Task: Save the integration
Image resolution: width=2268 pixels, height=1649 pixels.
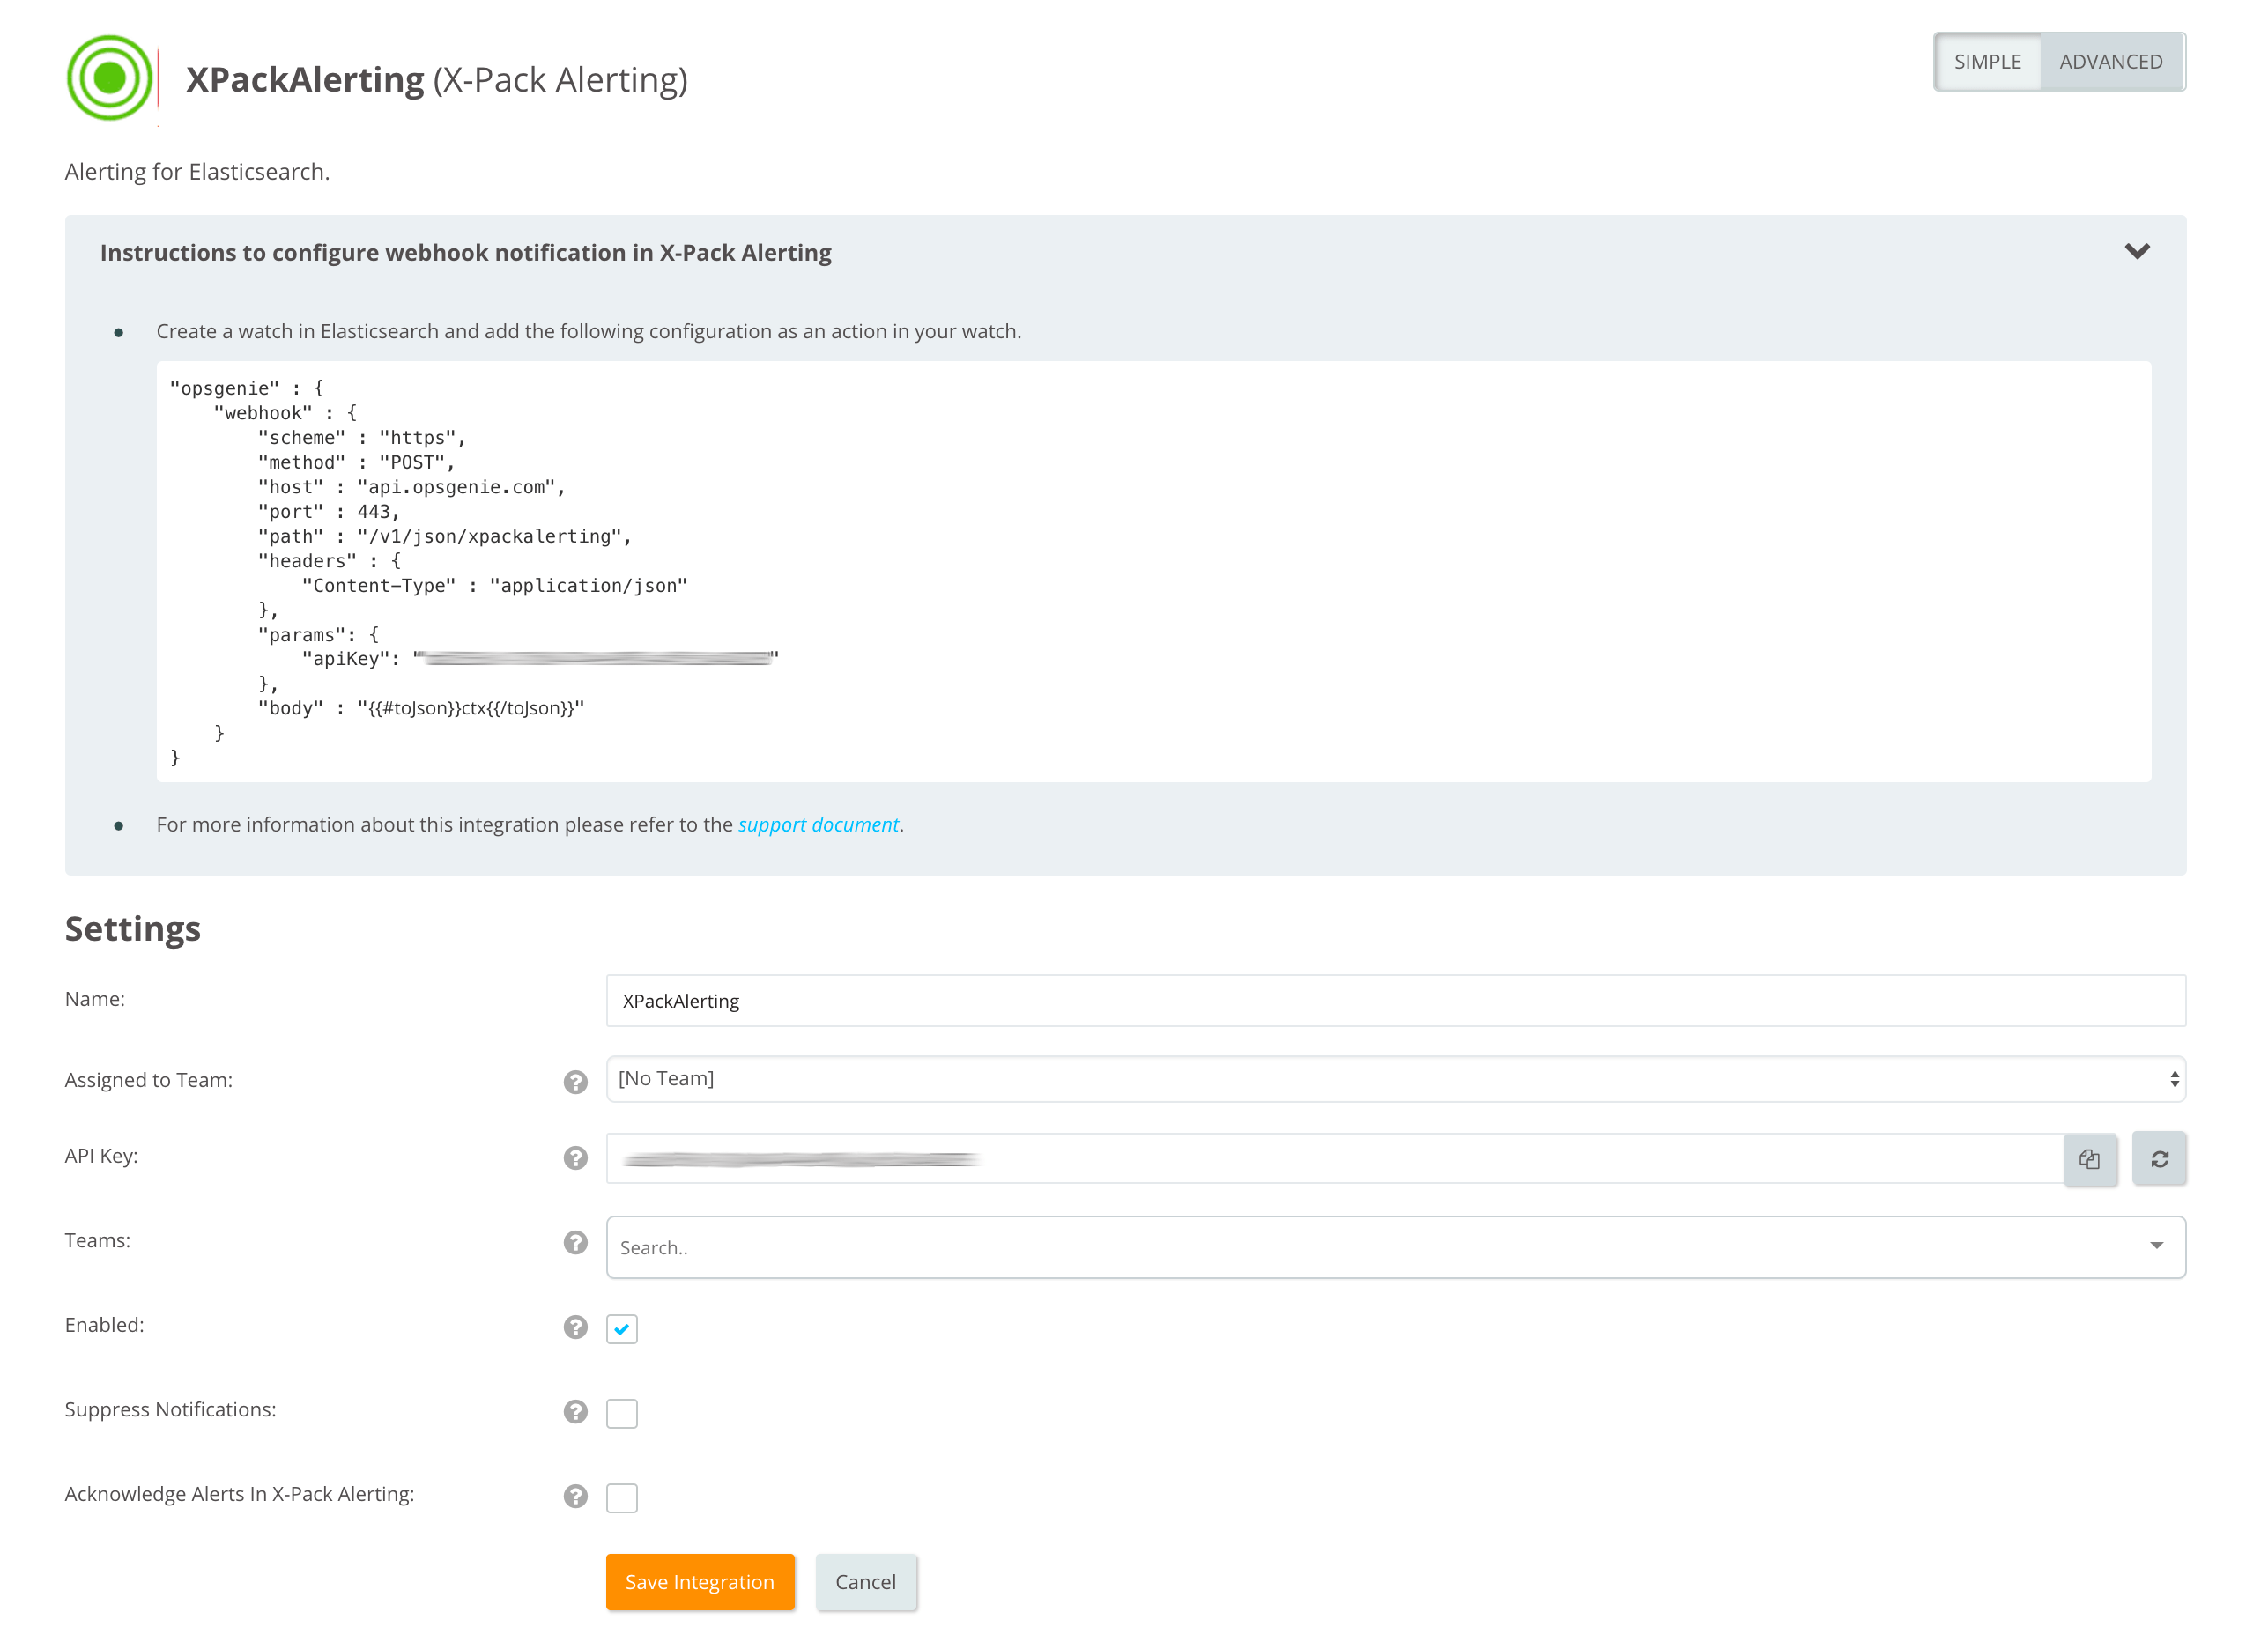Action: click(x=699, y=1582)
